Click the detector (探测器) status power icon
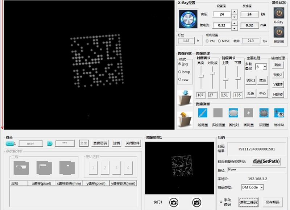290x210 pixels. coord(278,33)
